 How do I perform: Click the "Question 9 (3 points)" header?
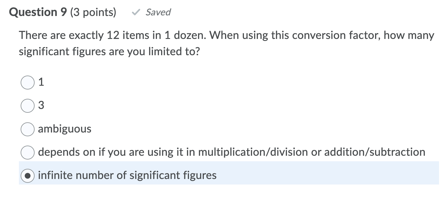pyautogui.click(x=63, y=12)
